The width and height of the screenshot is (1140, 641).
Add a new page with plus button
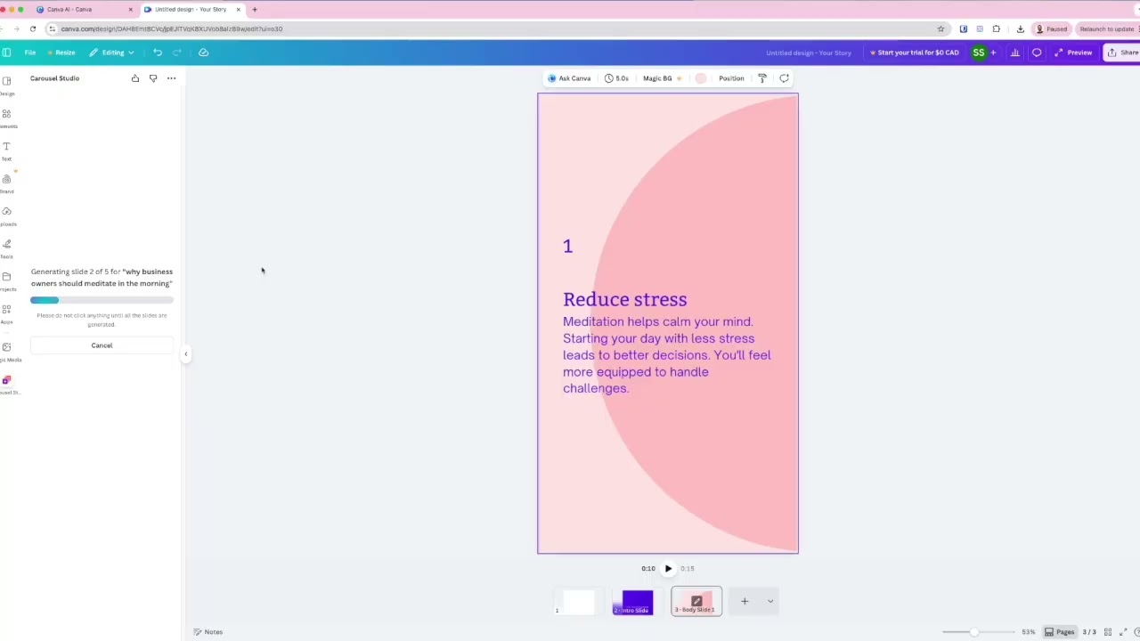pyautogui.click(x=745, y=601)
